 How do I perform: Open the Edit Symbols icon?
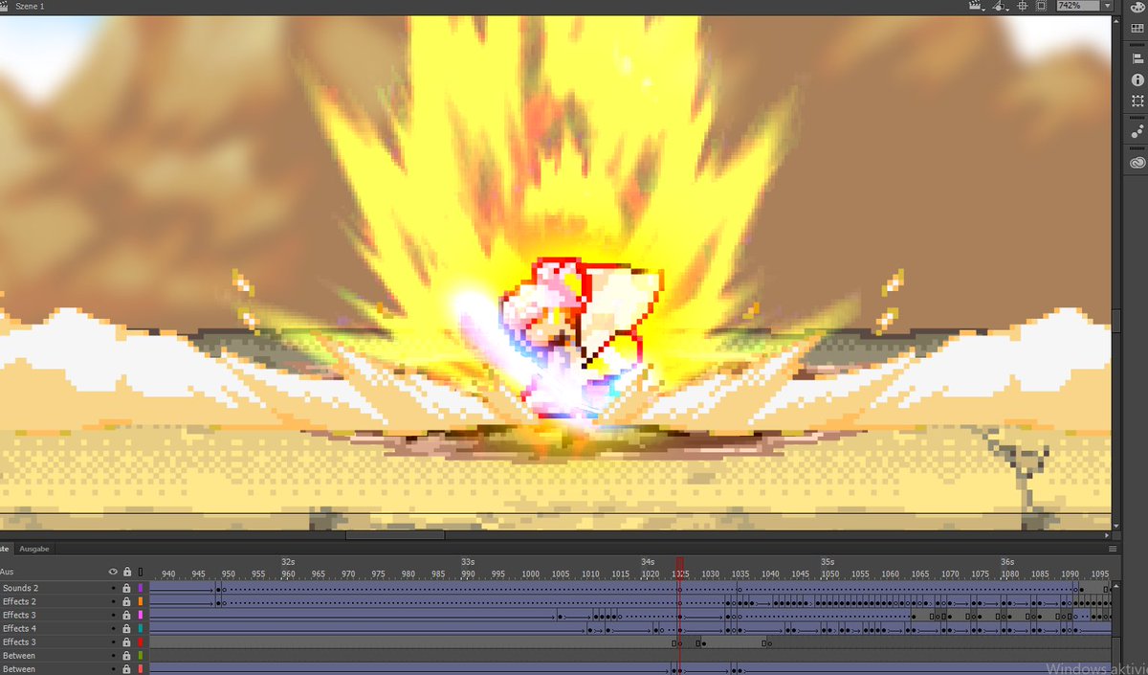tap(997, 6)
